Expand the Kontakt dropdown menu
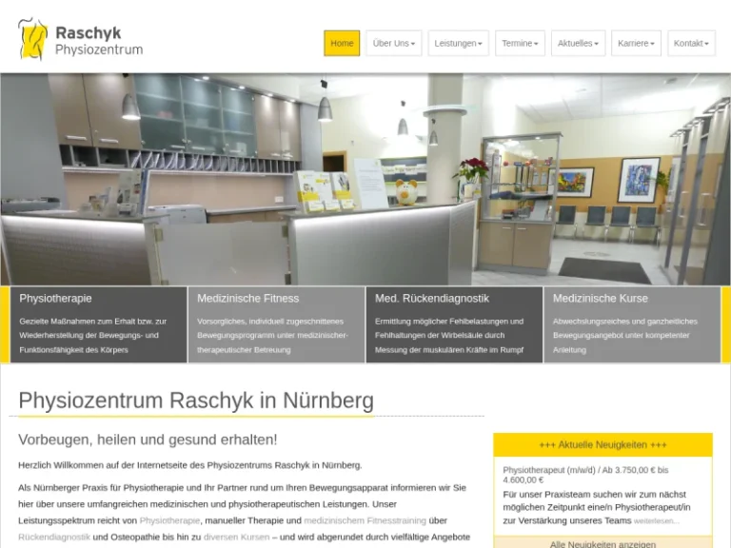 coord(691,44)
